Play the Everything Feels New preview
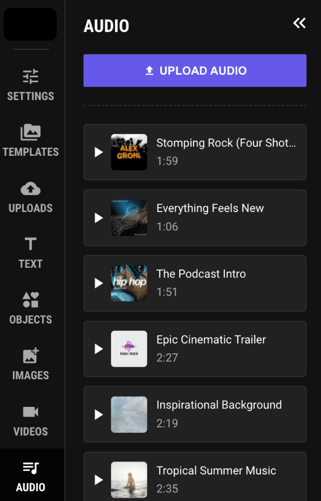This screenshot has width=321, height=501. click(99, 218)
